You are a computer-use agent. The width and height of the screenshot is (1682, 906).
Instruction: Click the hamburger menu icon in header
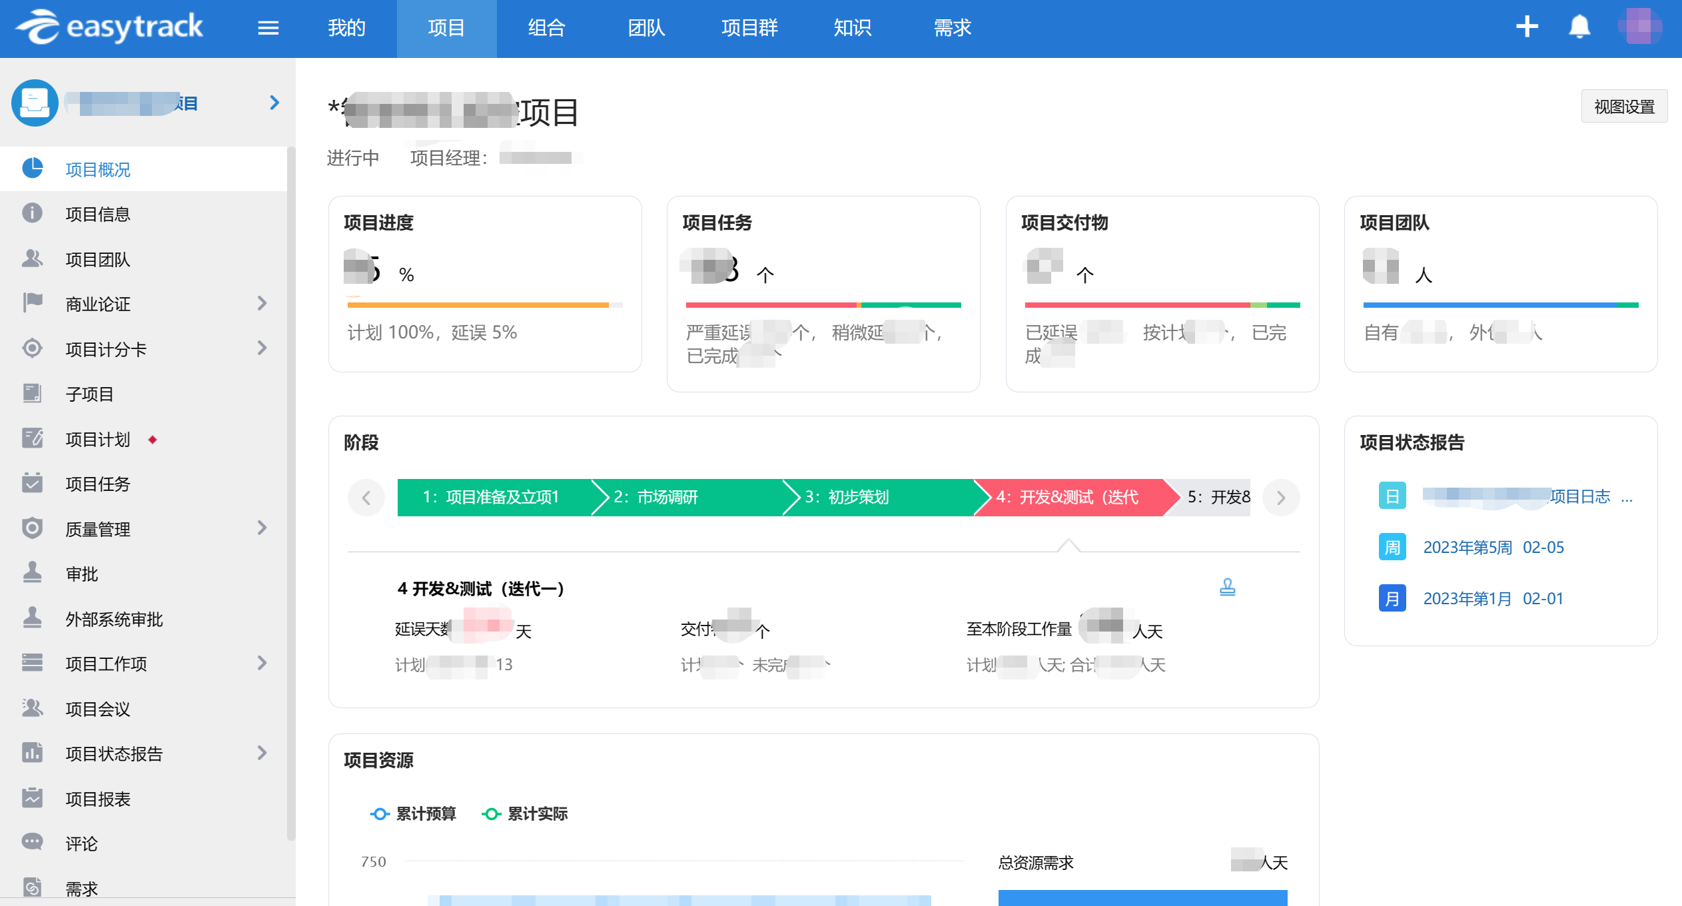tap(268, 28)
